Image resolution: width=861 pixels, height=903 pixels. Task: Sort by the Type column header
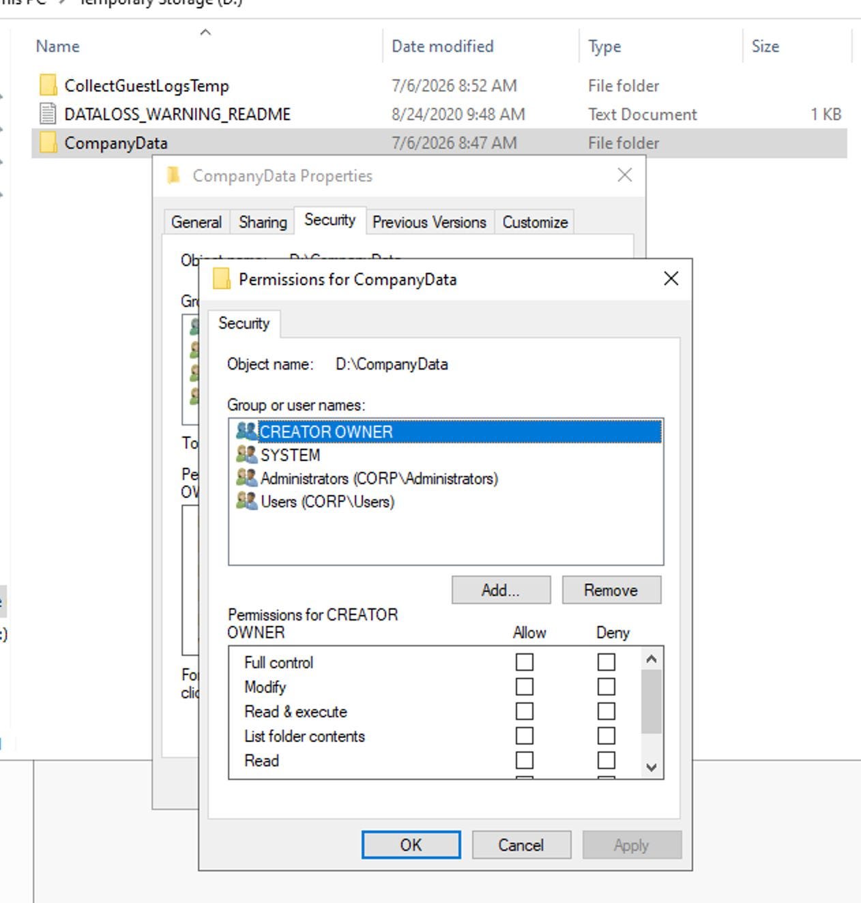coord(604,46)
